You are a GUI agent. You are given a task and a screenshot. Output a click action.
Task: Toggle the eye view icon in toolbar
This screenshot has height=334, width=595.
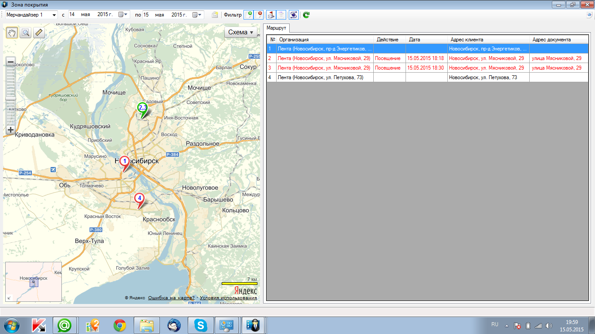tap(294, 15)
